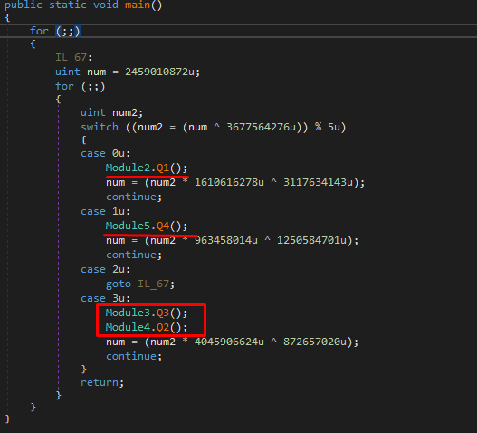The image size is (477, 433).
Task: Click the switch keyword
Action: click(x=100, y=127)
